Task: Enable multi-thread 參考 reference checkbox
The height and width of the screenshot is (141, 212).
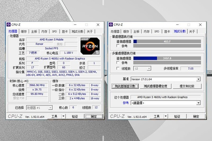Action: click(x=118, y=62)
